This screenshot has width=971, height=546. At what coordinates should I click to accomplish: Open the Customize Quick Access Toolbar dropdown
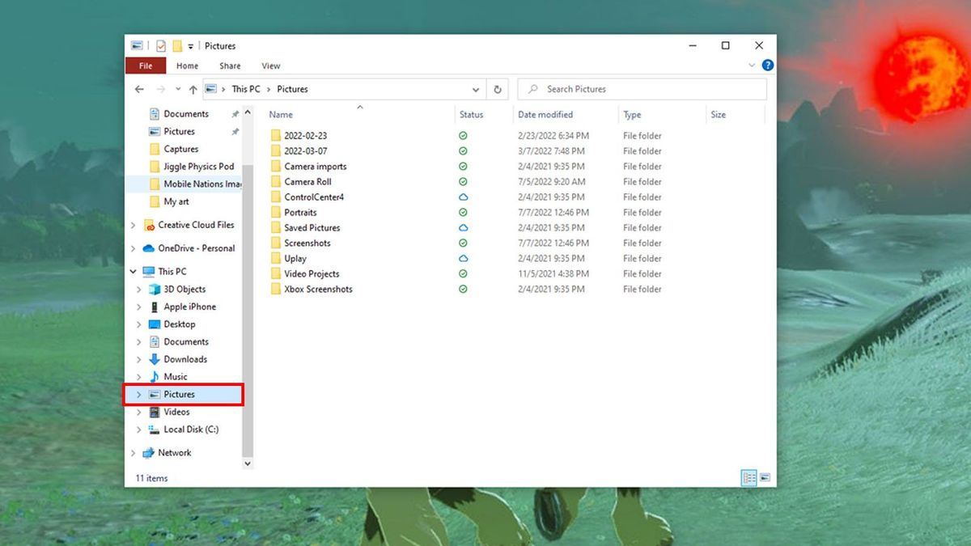click(191, 46)
